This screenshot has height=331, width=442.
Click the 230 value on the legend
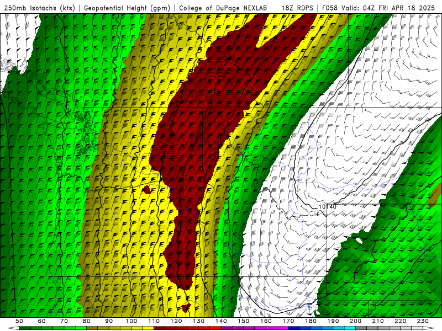coord(423,321)
